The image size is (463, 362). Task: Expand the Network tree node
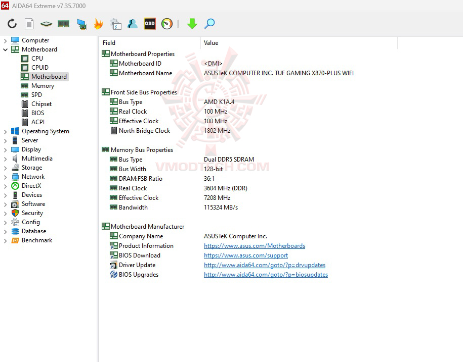tap(5, 177)
